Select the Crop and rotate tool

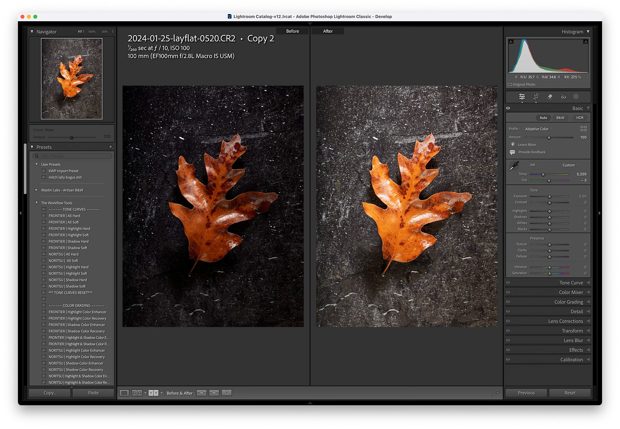[536, 97]
